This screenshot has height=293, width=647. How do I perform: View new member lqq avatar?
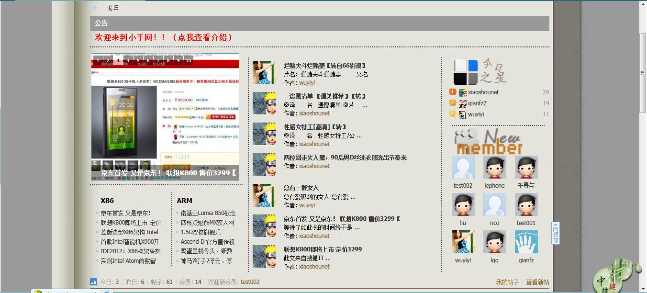[495, 242]
